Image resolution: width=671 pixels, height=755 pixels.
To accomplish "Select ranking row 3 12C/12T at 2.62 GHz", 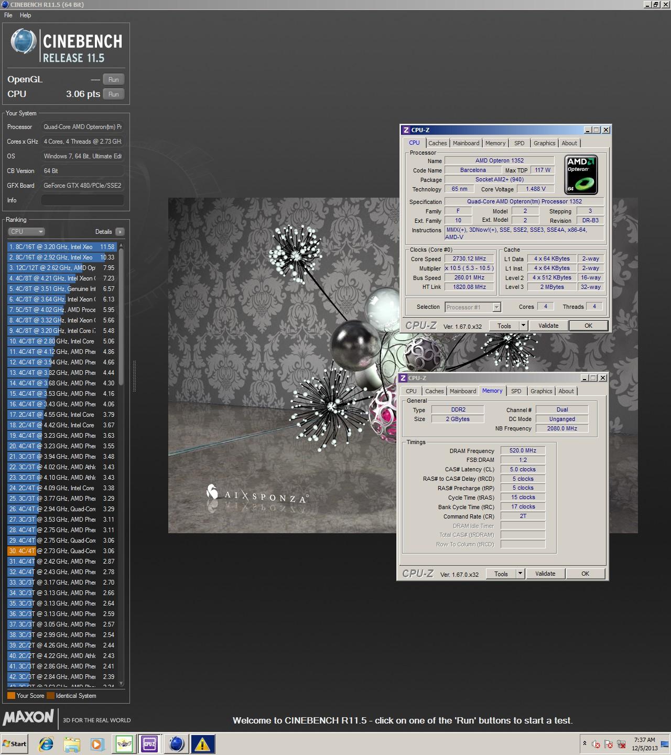I will pos(62,268).
